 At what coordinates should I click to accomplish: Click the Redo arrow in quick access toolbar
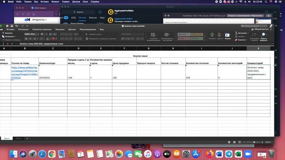[x=22, y=26]
